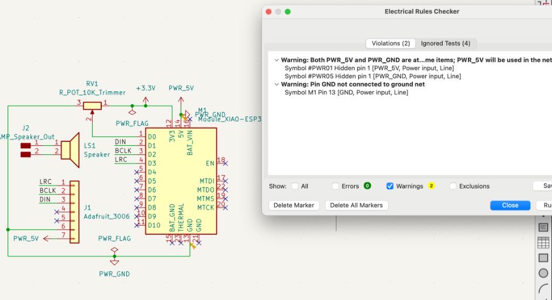Click the RV1 reference label
The image size is (552, 300).
[x=92, y=84]
